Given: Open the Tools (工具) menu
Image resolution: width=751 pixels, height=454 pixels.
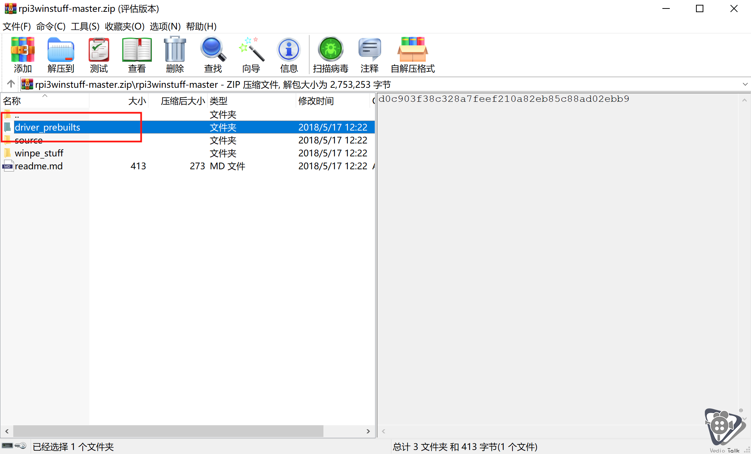Looking at the screenshot, I should coord(85,27).
